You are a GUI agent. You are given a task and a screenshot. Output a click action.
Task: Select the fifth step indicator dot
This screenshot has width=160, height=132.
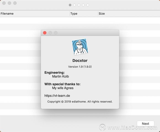tap(88, 5)
